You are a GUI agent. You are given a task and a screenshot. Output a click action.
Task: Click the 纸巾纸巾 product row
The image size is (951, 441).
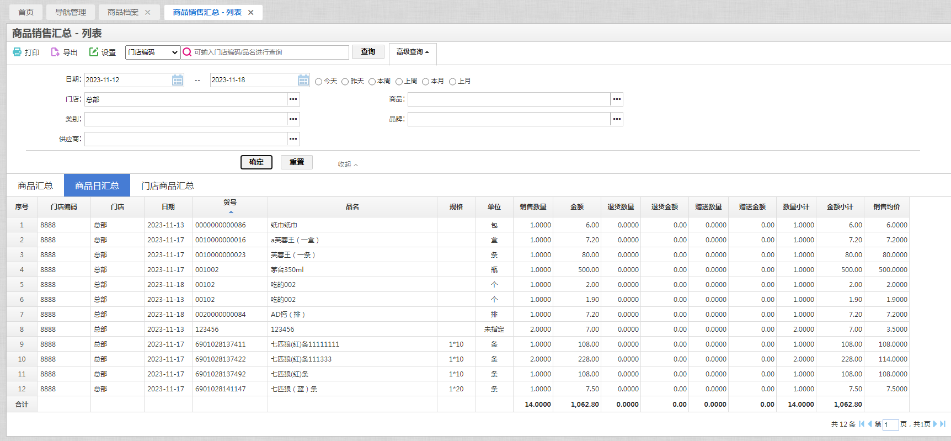(458, 225)
